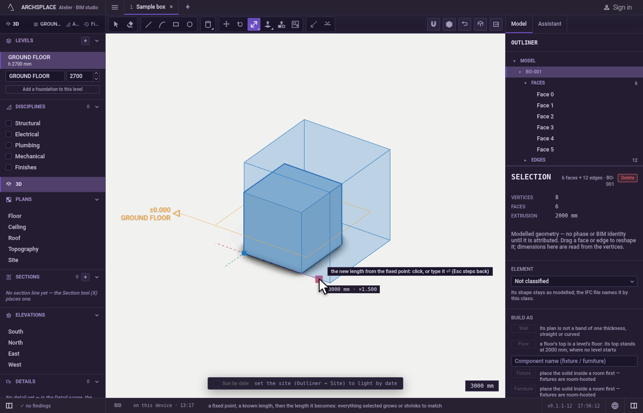This screenshot has width=643, height=413.
Task: Choose the Line drawing tool
Action: tap(148, 24)
